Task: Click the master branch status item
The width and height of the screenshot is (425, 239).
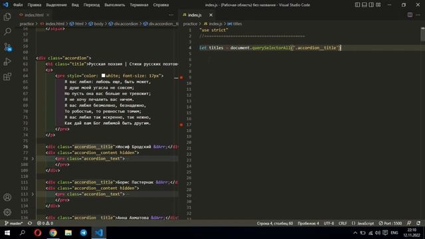Action: 13,223
